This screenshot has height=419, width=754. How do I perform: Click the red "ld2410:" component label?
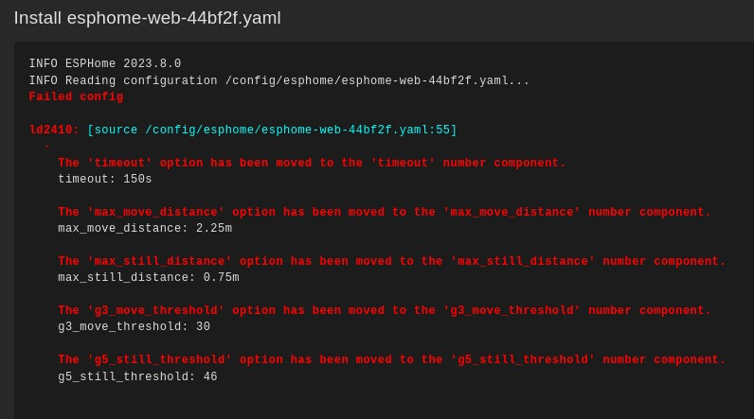point(54,131)
